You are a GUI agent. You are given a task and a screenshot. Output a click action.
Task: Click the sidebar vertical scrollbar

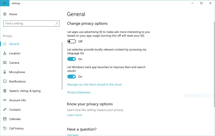62,66
